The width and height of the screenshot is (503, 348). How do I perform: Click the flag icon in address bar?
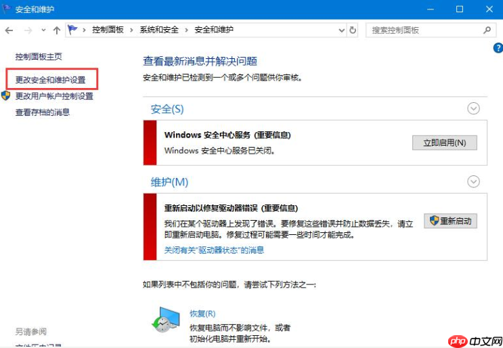pyautogui.click(x=72, y=30)
